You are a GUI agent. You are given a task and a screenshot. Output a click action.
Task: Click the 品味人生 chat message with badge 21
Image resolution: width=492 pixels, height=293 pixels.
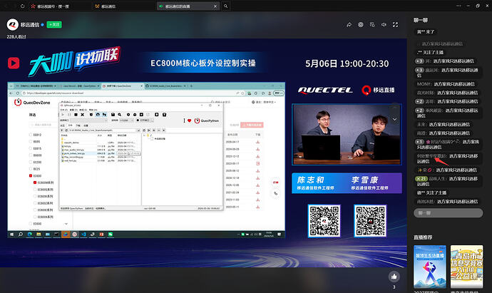[x=448, y=181]
